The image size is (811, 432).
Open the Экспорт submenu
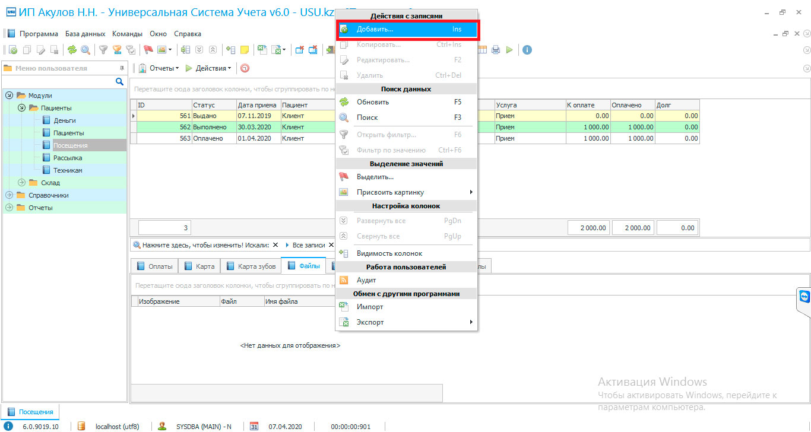tap(407, 322)
